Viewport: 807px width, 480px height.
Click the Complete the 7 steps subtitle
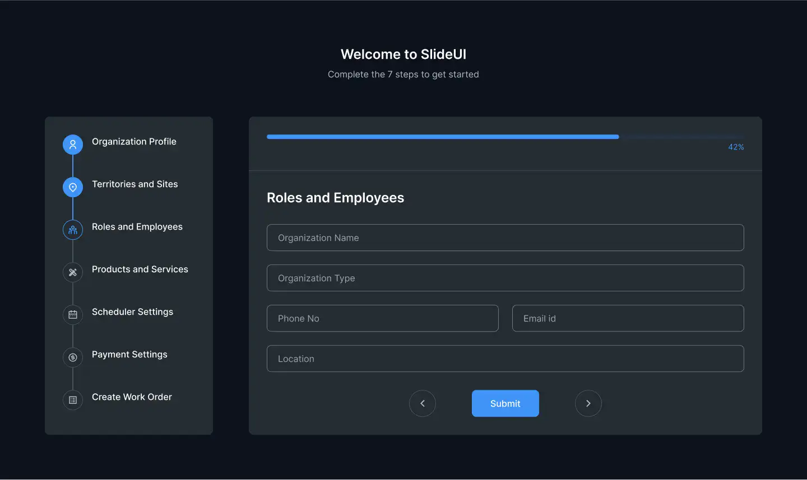click(x=403, y=74)
